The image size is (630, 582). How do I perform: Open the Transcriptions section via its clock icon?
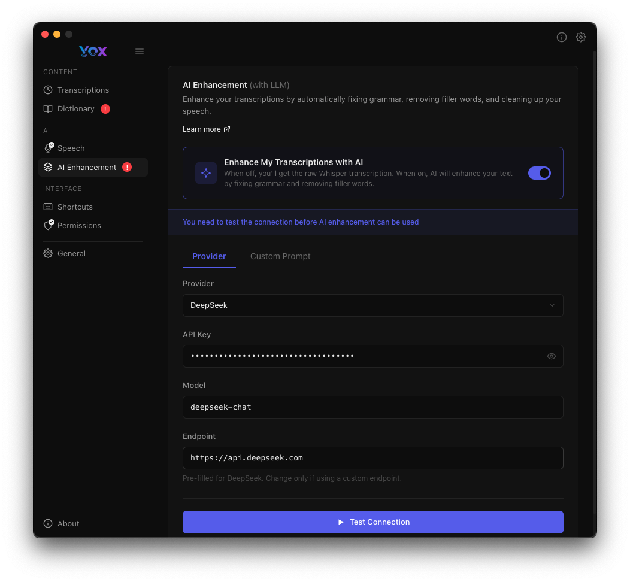(48, 90)
